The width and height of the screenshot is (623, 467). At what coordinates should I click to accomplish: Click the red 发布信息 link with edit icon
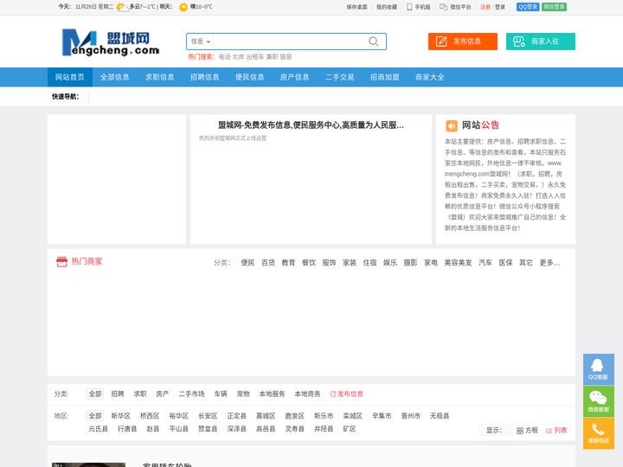(x=346, y=394)
